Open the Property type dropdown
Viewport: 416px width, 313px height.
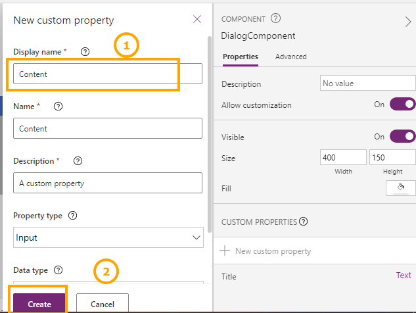(108, 237)
